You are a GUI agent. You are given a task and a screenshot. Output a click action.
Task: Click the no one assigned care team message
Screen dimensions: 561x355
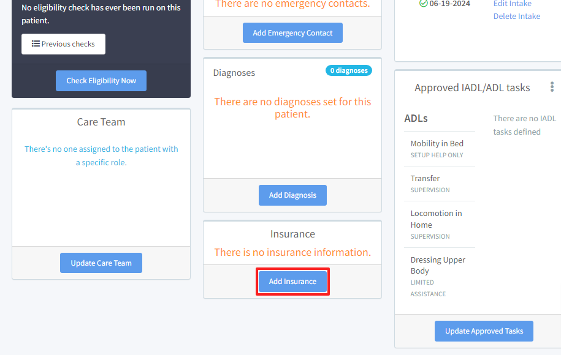(x=101, y=155)
